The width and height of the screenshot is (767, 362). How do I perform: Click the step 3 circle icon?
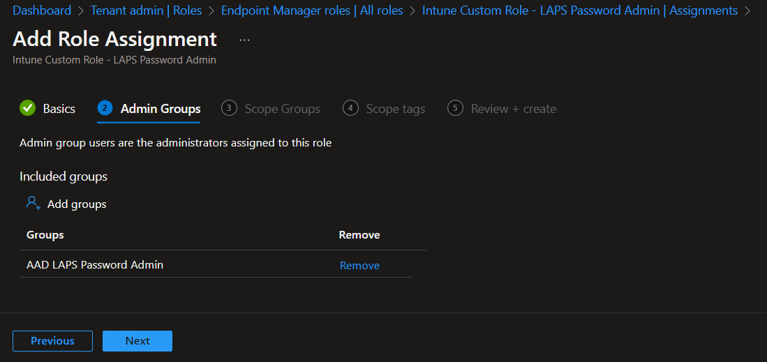tap(229, 108)
